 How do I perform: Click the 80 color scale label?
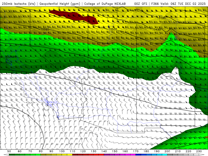click(x=41, y=151)
